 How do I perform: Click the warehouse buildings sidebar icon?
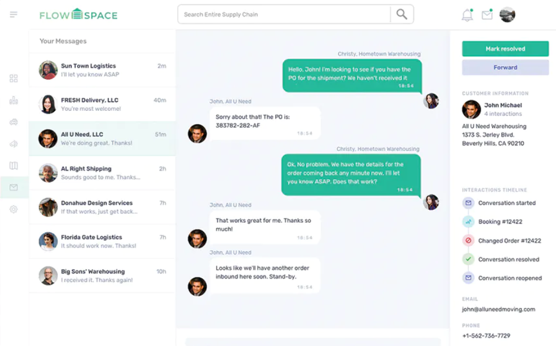click(x=14, y=101)
